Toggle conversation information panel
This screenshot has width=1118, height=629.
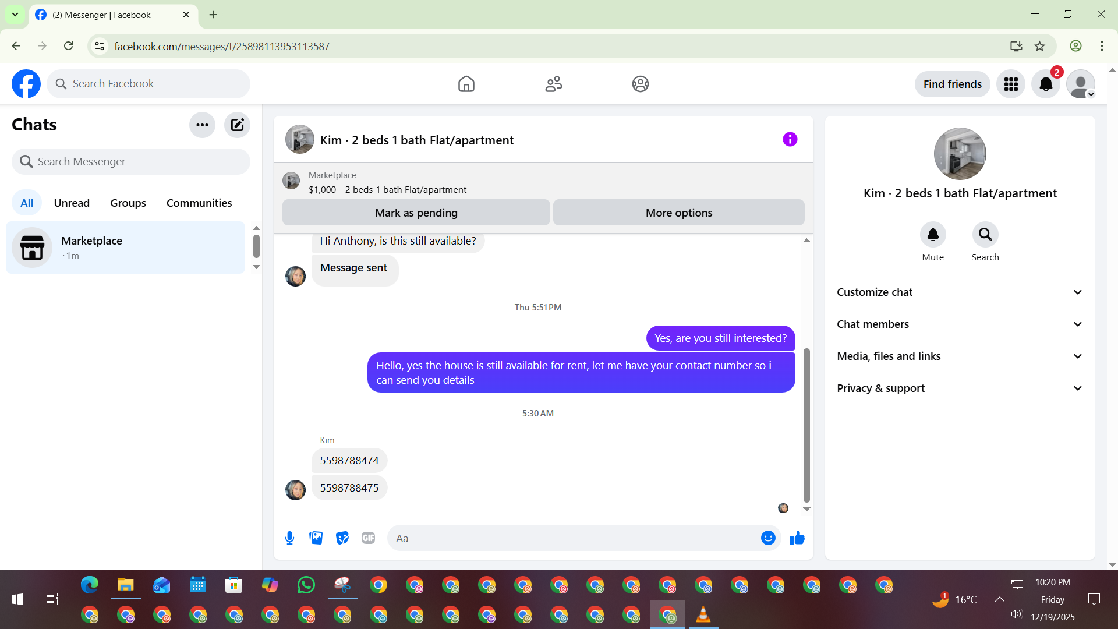click(790, 139)
